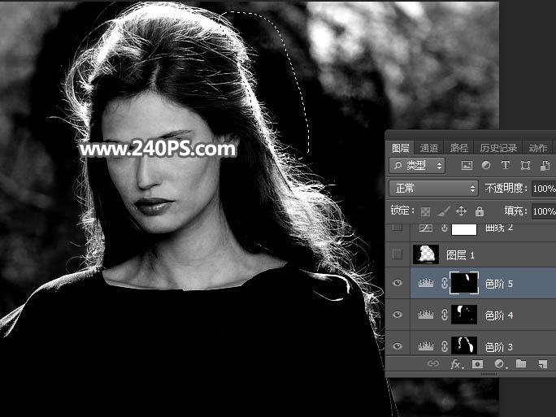Screen dimensions: 556x417
Task: Open the 历史记录 tab
Action: pos(498,147)
